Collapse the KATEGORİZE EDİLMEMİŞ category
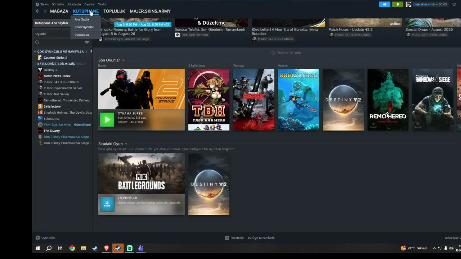 [x=35, y=64]
